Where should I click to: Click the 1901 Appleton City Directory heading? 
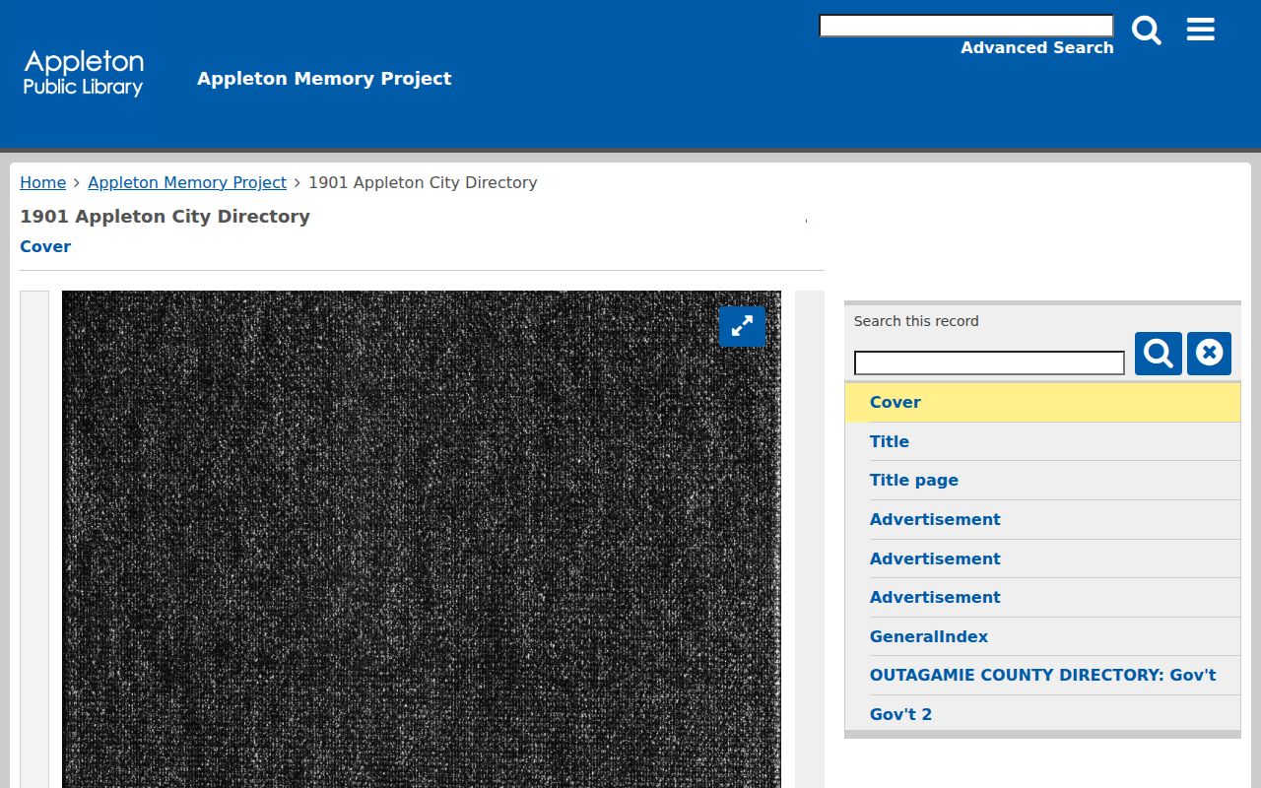tap(165, 217)
